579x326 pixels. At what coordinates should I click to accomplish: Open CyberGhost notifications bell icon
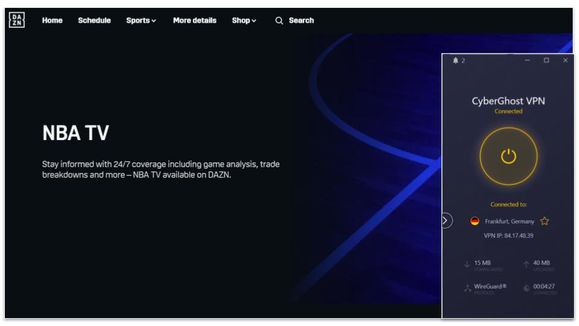point(455,60)
